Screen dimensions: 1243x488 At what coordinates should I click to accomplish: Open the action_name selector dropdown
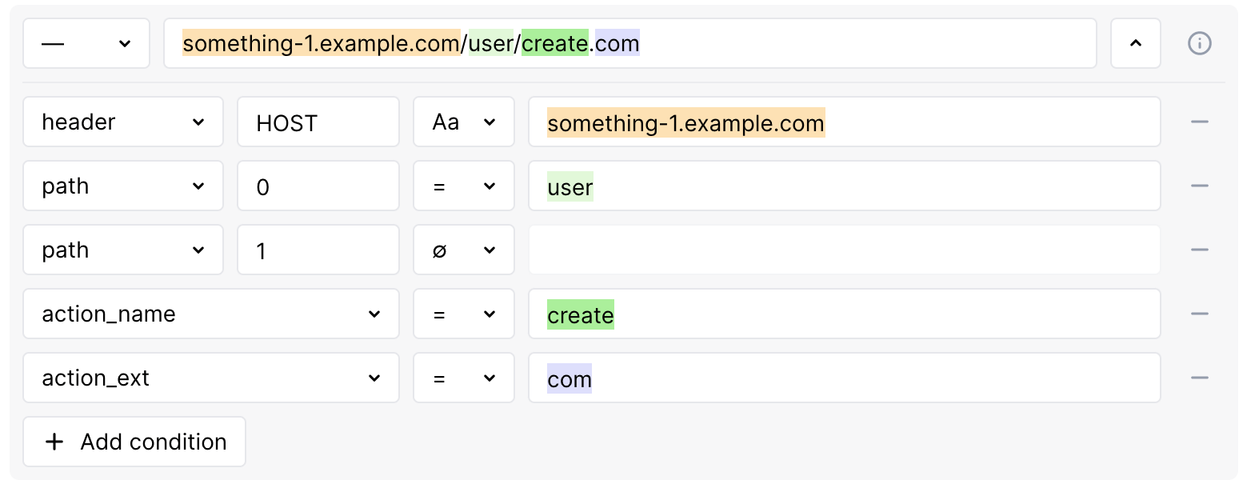211,314
